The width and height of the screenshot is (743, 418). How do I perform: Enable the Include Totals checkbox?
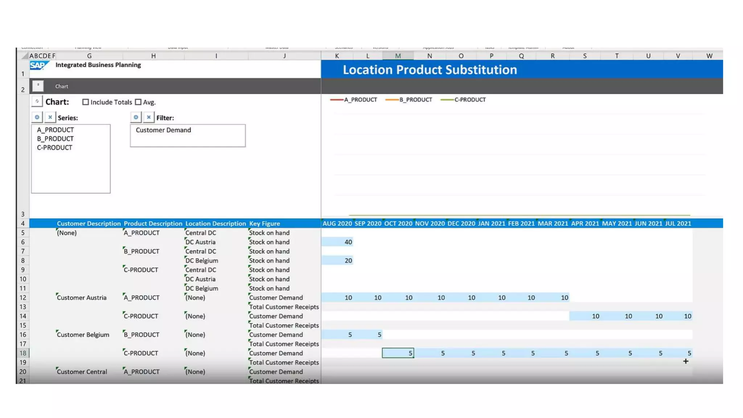pos(86,102)
